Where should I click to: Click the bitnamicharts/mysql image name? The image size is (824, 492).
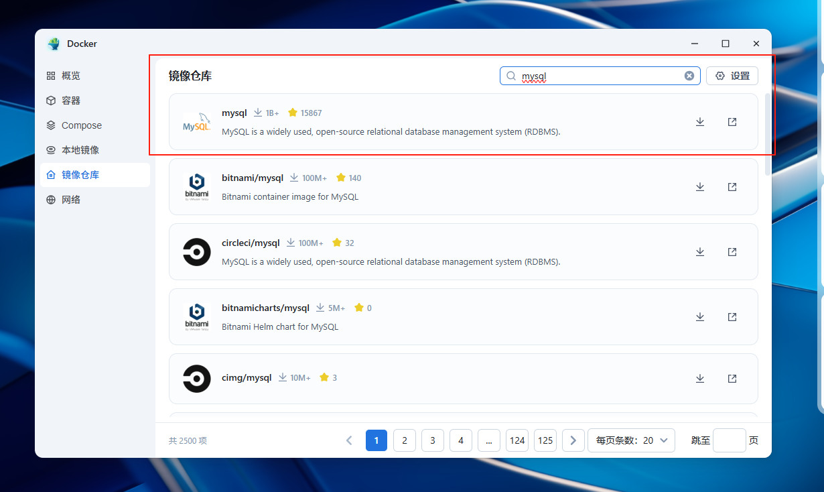pyautogui.click(x=265, y=308)
